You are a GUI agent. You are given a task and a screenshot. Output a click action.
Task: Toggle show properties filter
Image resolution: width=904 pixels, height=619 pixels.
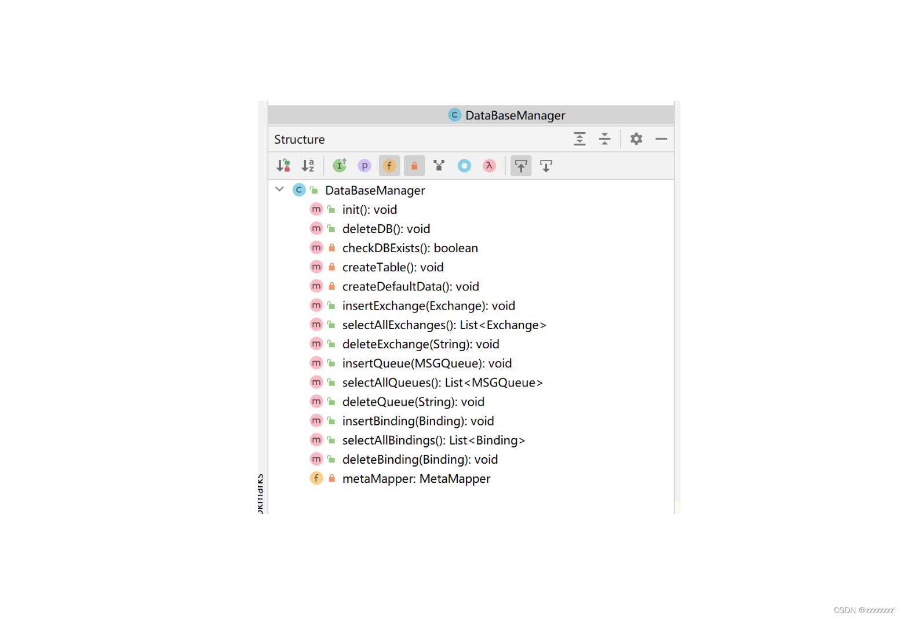364,166
